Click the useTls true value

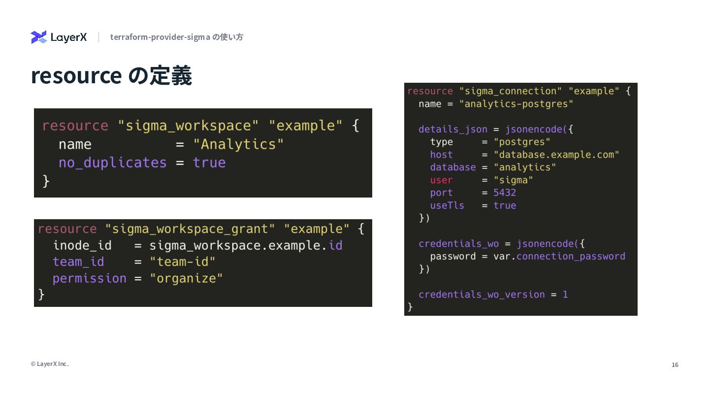click(x=505, y=205)
